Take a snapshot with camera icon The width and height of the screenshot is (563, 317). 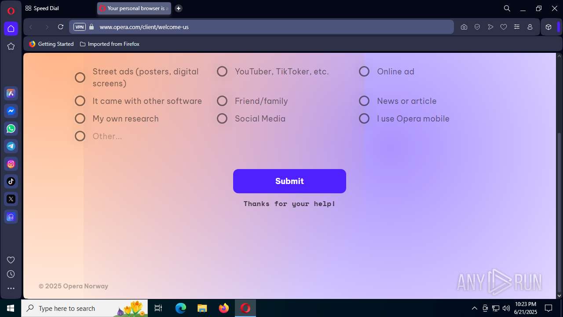[464, 27]
